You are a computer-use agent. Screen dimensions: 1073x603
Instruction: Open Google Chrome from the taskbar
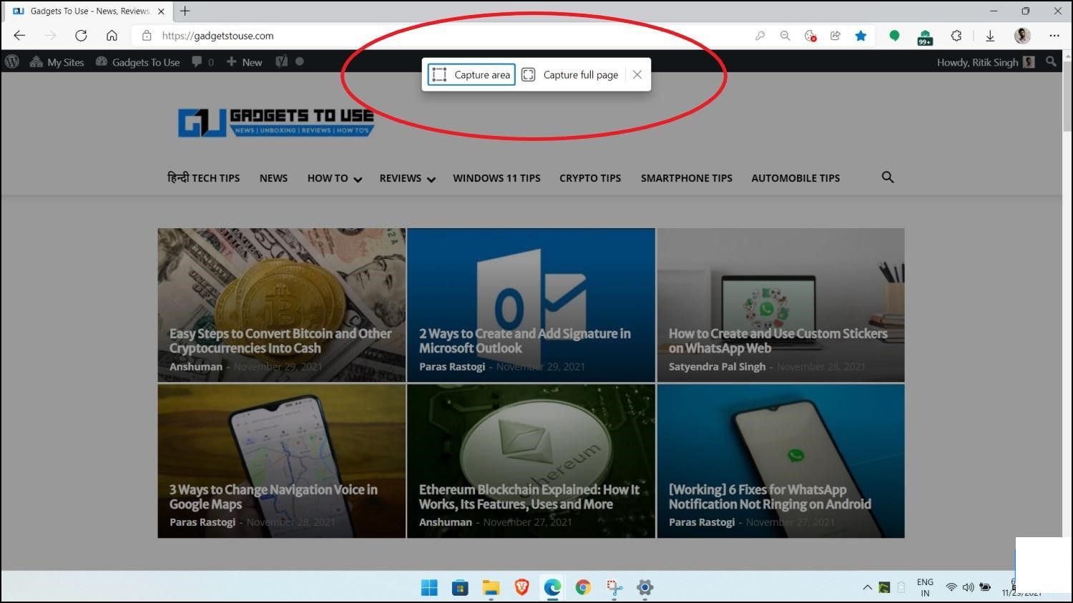[x=583, y=587]
